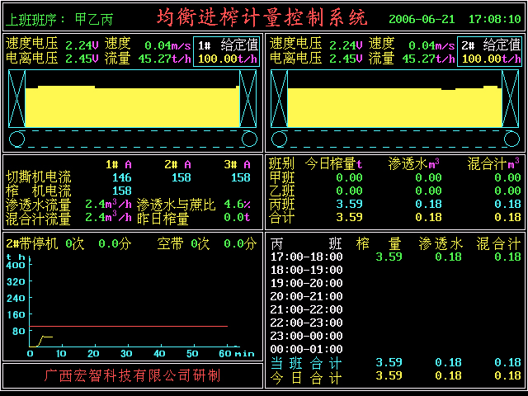This screenshot has width=528, height=396.
Task: Click the 广西宏智科技有限公司研制 footer text
Action: click(132, 375)
